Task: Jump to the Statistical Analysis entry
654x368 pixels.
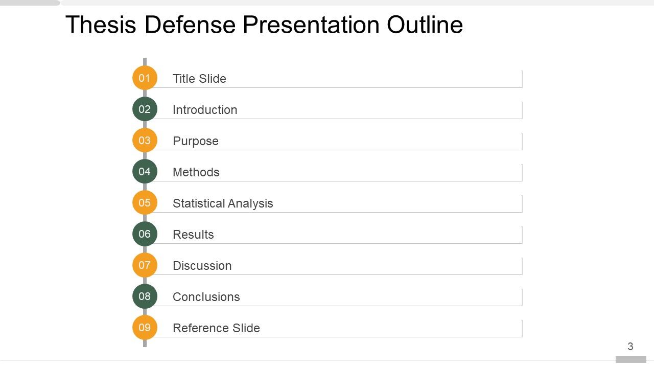Action: coord(223,203)
